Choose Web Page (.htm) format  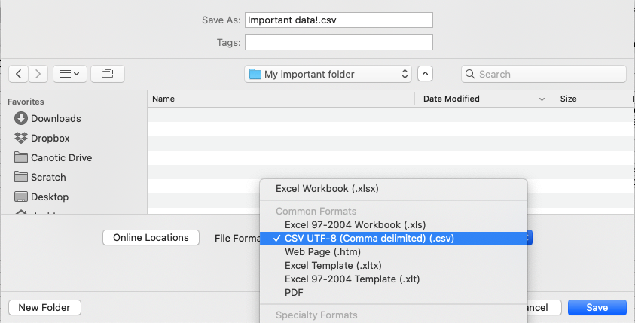(393, 251)
